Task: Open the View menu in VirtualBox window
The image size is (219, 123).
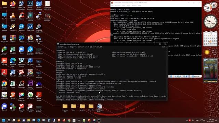Action: coord(124,5)
